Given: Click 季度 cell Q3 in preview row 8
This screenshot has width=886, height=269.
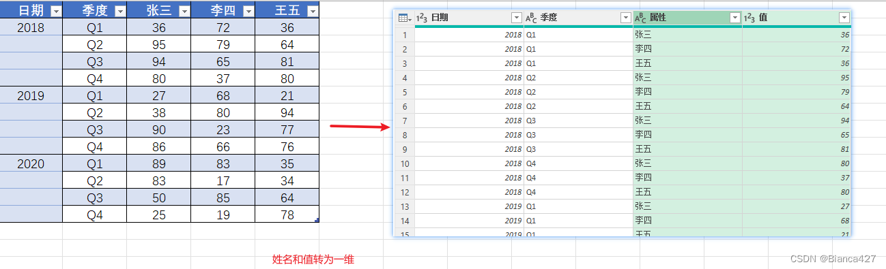Looking at the screenshot, I should pyautogui.click(x=578, y=135).
